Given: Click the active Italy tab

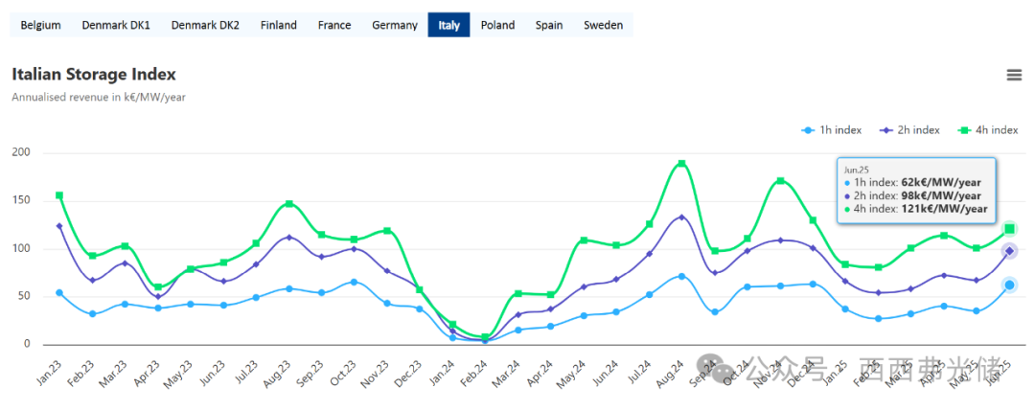Looking at the screenshot, I should pyautogui.click(x=448, y=25).
